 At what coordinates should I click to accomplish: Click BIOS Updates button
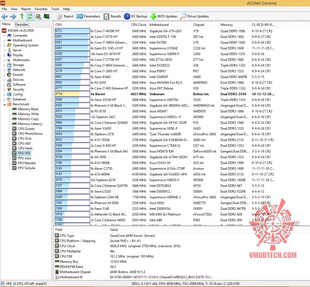[164, 16]
